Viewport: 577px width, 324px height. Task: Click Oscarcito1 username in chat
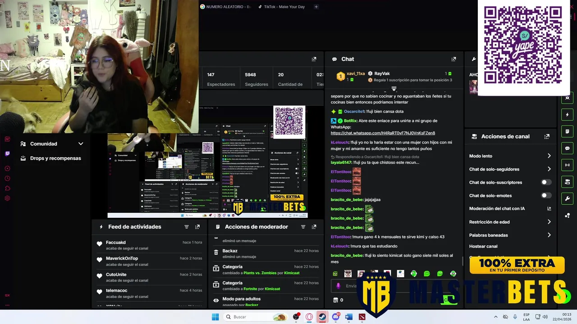pyautogui.click(x=354, y=111)
